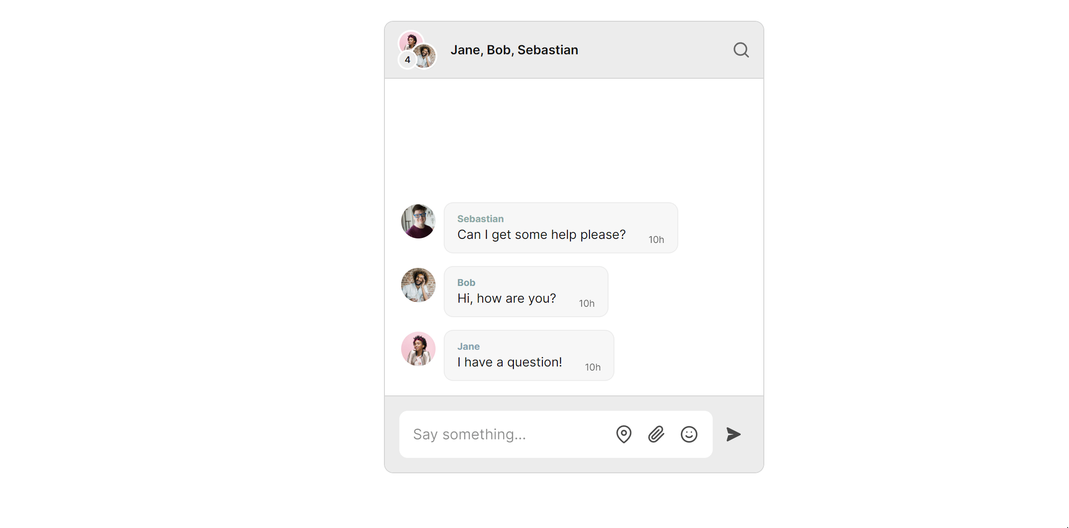Focus the 'Say something...' input field
The height and width of the screenshot is (528, 1069).
[498, 434]
